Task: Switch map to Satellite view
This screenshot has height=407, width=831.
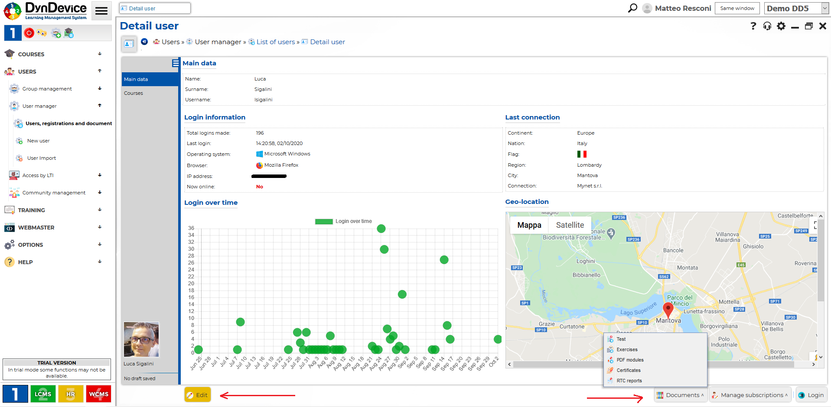Action: [570, 225]
